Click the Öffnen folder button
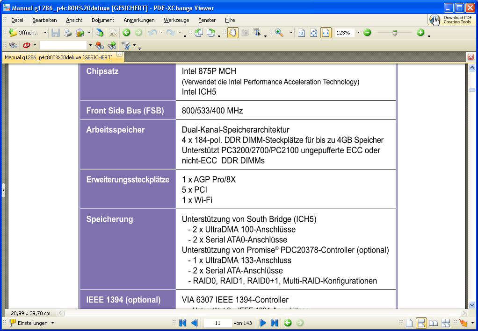478x331 pixels. (x=24, y=33)
